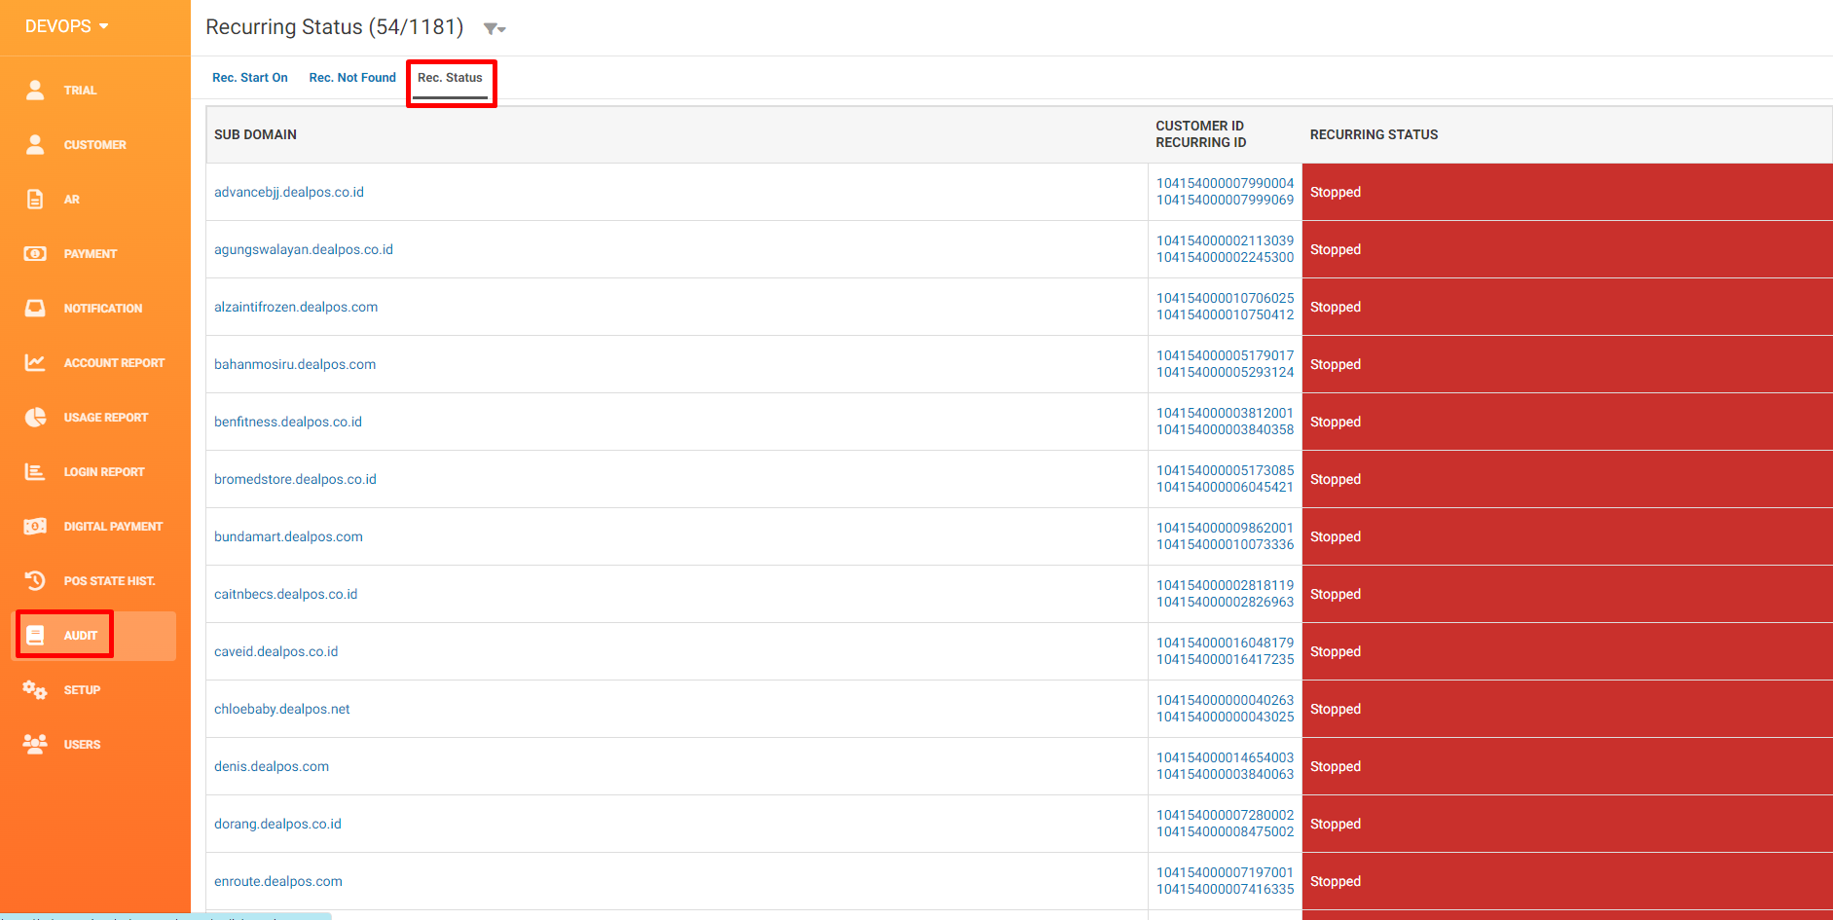This screenshot has width=1833, height=920.
Task: Open dorang.dealpos.co.id link
Action: coord(277,825)
